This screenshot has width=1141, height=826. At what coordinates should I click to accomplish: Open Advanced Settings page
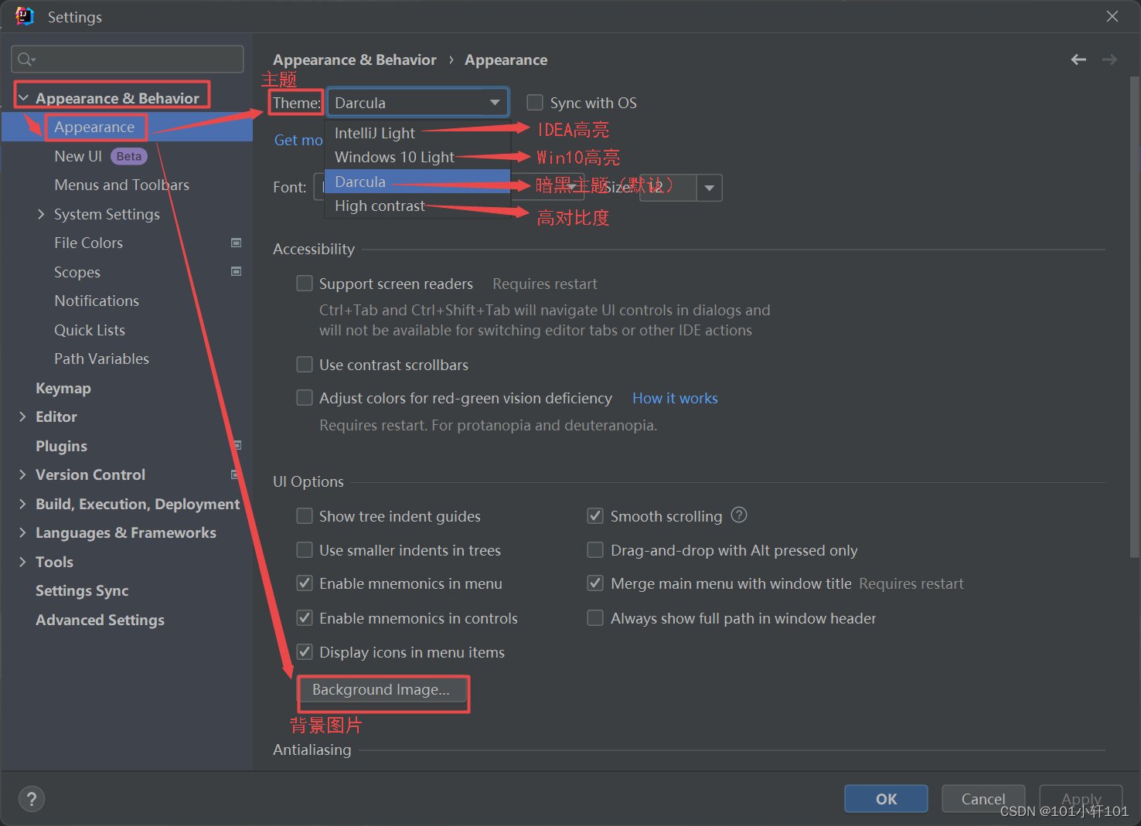tap(100, 620)
